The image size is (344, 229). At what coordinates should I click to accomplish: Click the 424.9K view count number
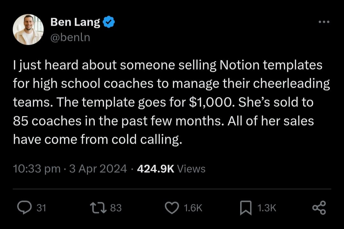155,169
